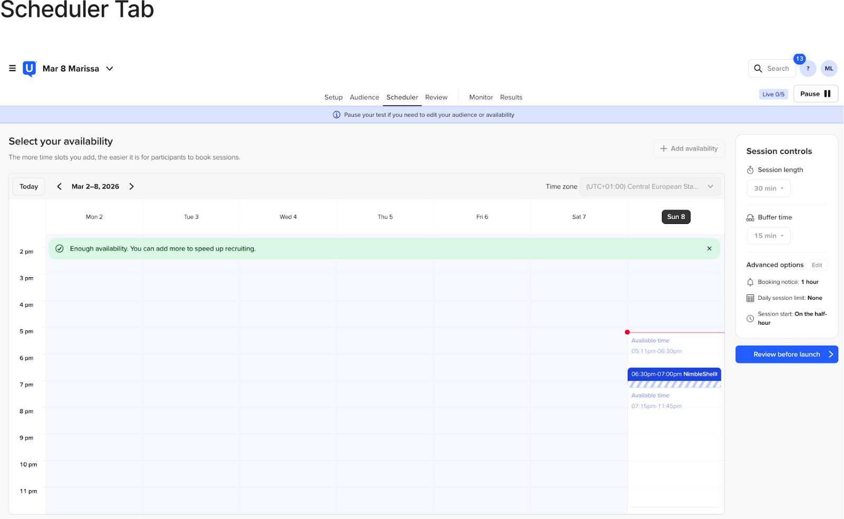Open the ML user avatar menu
Image resolution: width=844 pixels, height=519 pixels.
click(829, 69)
